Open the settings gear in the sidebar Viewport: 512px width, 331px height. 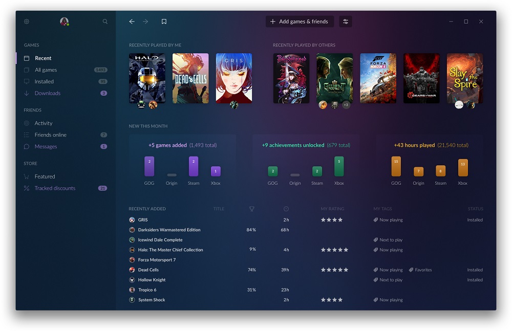(27, 21)
